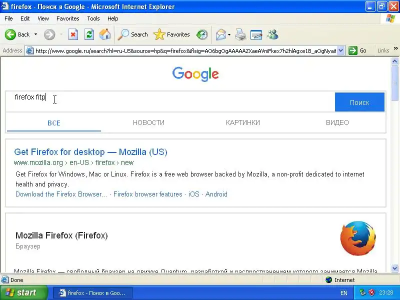Expand the Links toolbar chevron
Image resolution: width=400 pixels, height=300 pixels.
395,48
